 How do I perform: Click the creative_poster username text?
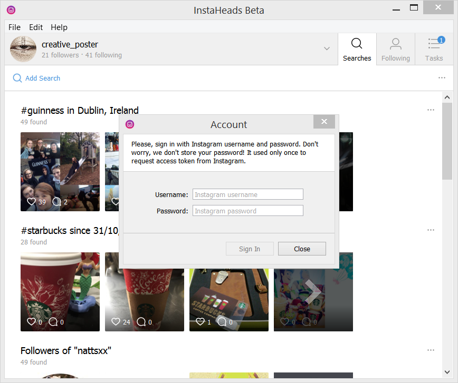[x=70, y=44]
